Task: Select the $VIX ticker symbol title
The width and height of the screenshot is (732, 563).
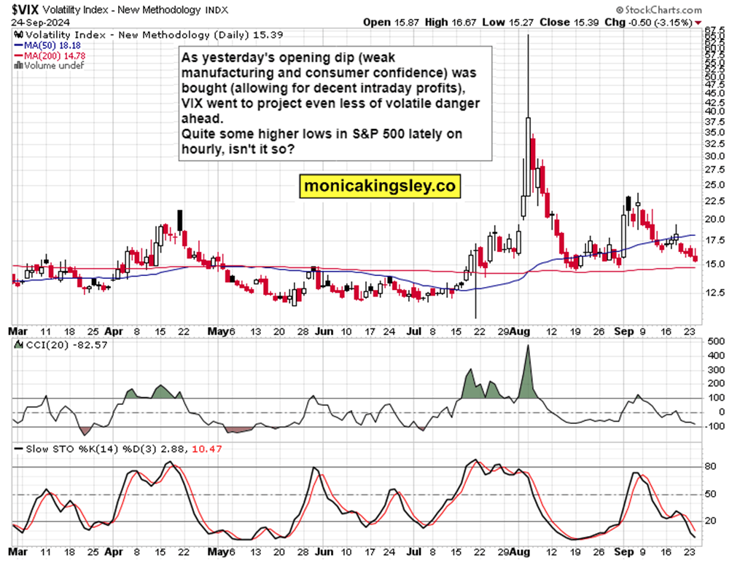Action: coord(26,9)
